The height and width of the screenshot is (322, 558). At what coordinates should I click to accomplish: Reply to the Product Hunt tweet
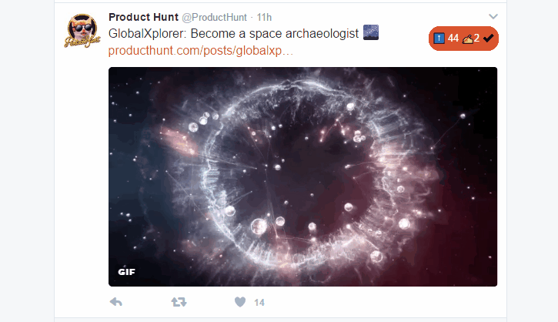tap(116, 302)
